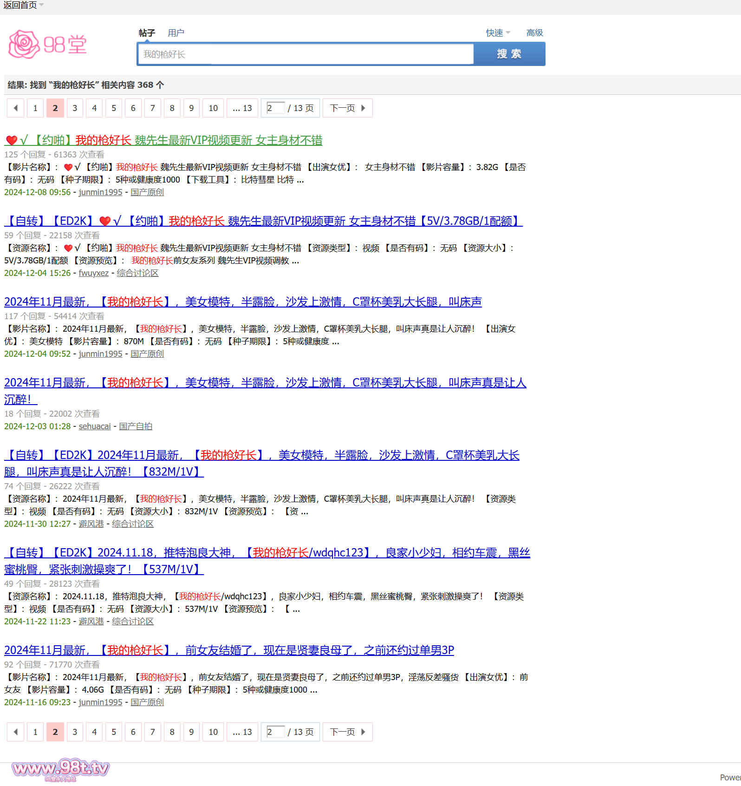This screenshot has width=741, height=786.
Task: Go to page 4 in top pagination
Action: point(94,108)
